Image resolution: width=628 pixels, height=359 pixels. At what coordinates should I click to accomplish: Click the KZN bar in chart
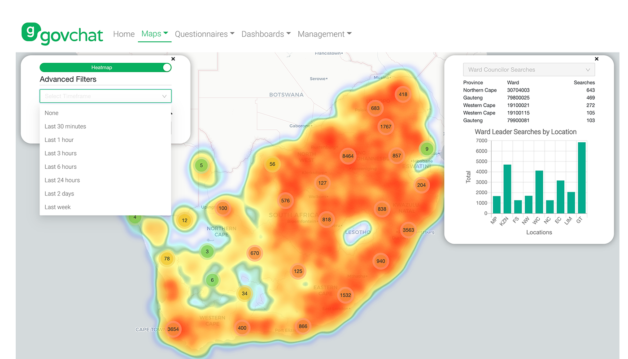pos(507,189)
